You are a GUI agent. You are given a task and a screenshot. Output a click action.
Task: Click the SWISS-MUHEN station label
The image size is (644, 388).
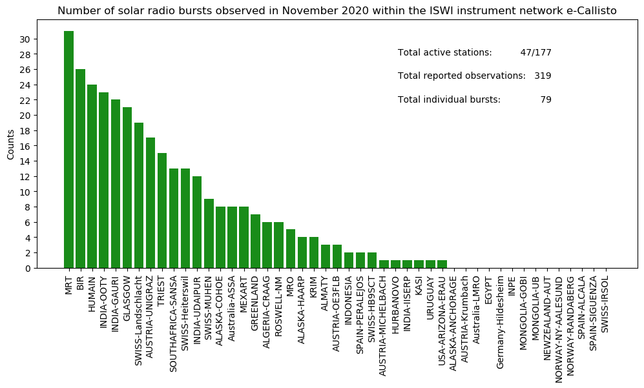click(208, 307)
